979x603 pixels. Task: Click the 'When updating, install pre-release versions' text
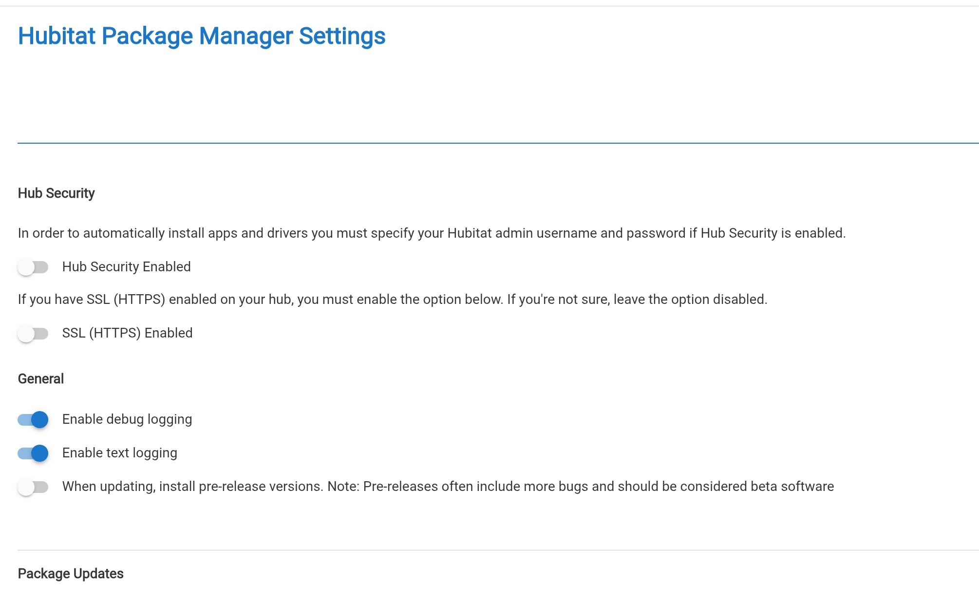coord(192,487)
